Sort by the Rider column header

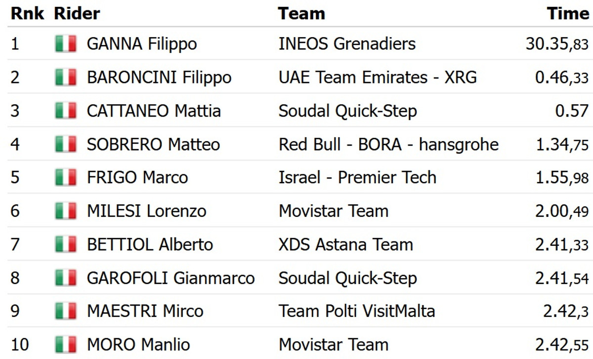point(77,13)
